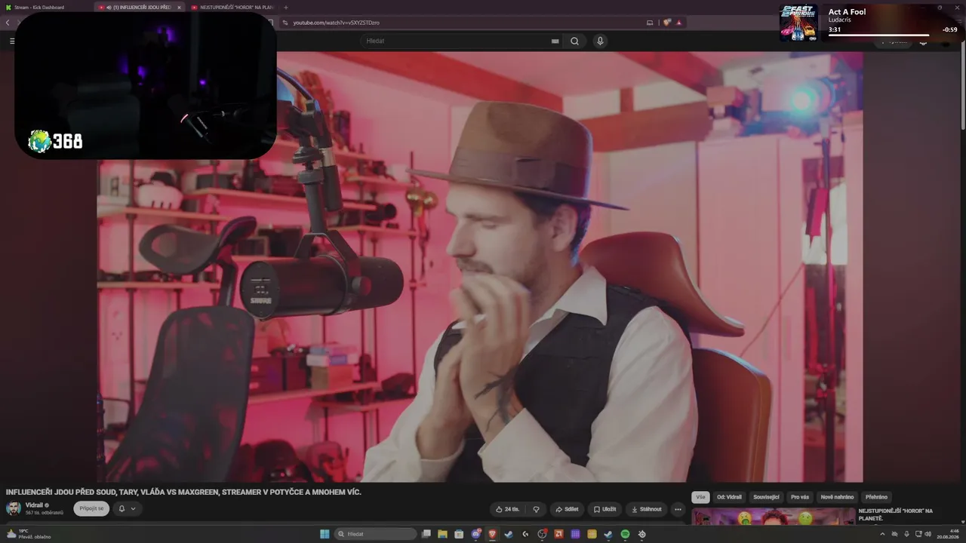Open Microsoft Store from the taskbar
966x543 pixels.
459,534
